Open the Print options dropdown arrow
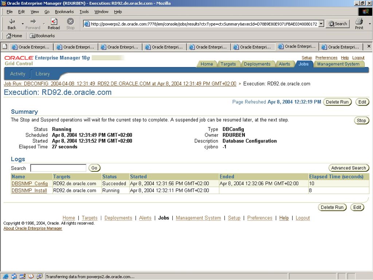 tap(370, 24)
